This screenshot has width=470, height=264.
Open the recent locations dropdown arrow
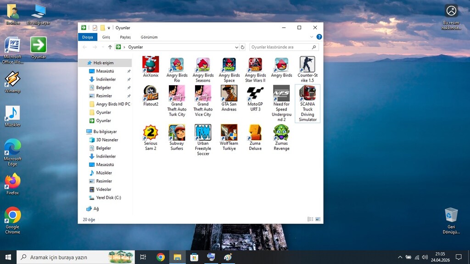103,47
